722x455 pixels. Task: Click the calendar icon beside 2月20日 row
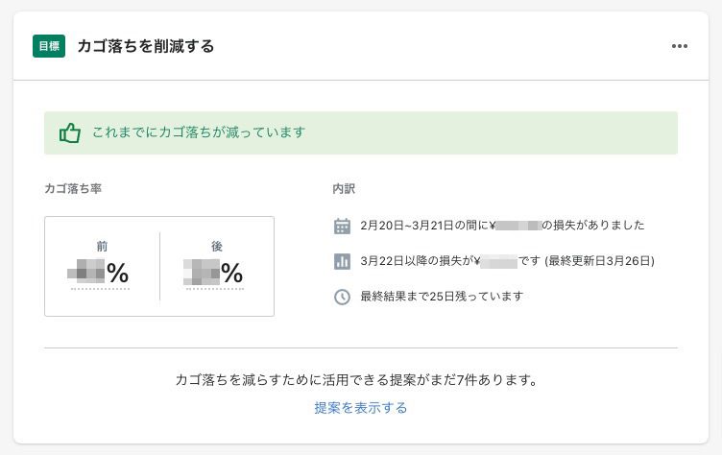pyautogui.click(x=342, y=226)
